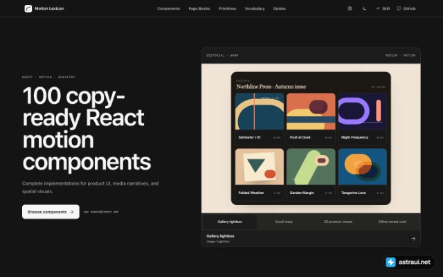Image resolution: width=443 pixels, height=277 pixels.
Task: Open the Tangerine Lens artwork thumbnail
Action: tap(362, 175)
